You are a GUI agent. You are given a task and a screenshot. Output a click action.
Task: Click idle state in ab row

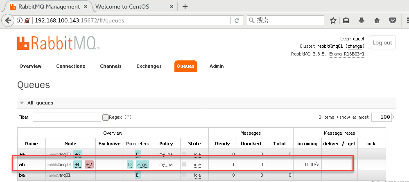click(x=197, y=164)
